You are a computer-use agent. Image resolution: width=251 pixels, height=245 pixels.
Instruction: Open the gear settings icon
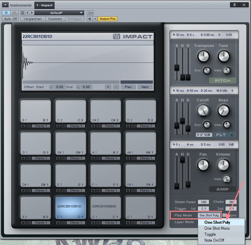point(90,19)
